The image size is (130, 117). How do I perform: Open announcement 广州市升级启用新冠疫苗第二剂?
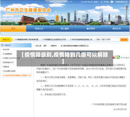pos(81,40)
